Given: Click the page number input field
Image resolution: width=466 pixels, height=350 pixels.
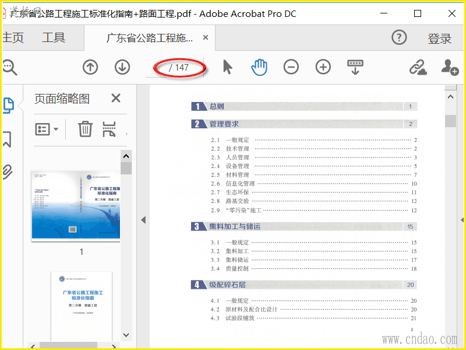Looking at the screenshot, I should tap(157, 68).
